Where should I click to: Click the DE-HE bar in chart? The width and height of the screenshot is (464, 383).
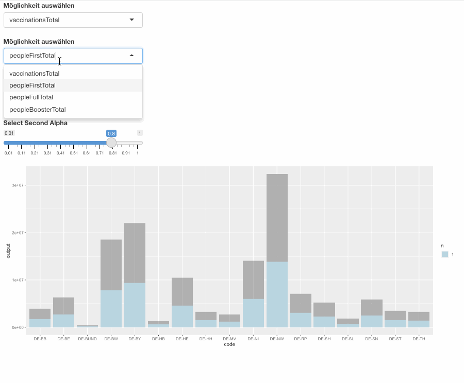pos(182,303)
